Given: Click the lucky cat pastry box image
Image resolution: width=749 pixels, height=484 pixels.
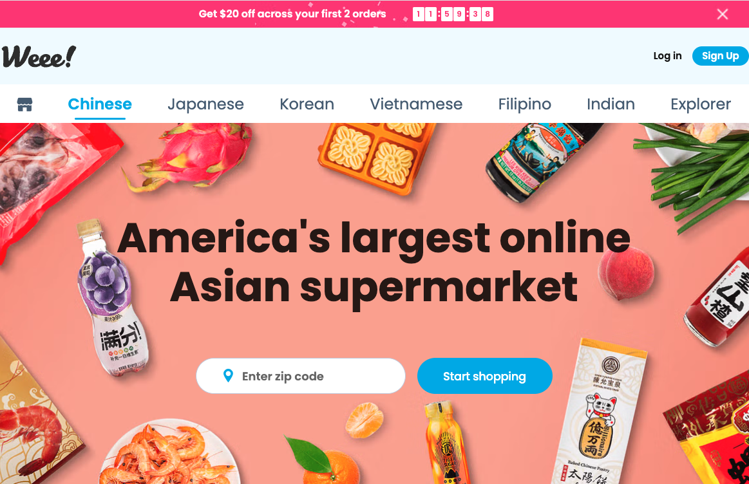Looking at the screenshot, I should click(601, 411).
